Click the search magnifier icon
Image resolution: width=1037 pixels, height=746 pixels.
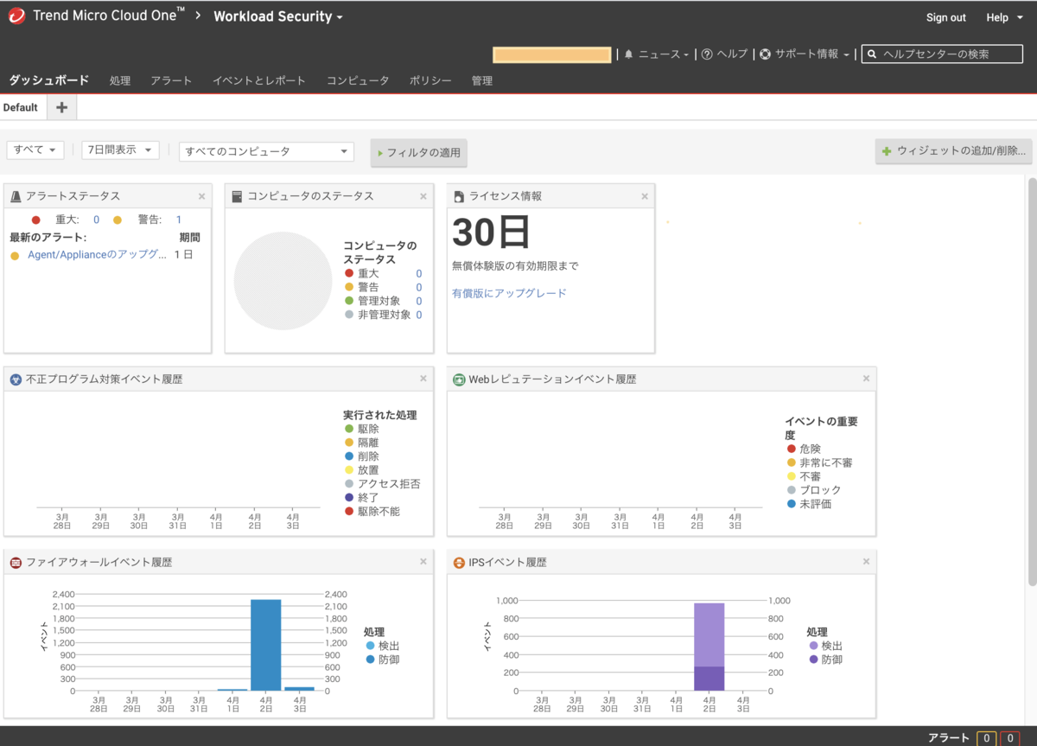tap(872, 54)
